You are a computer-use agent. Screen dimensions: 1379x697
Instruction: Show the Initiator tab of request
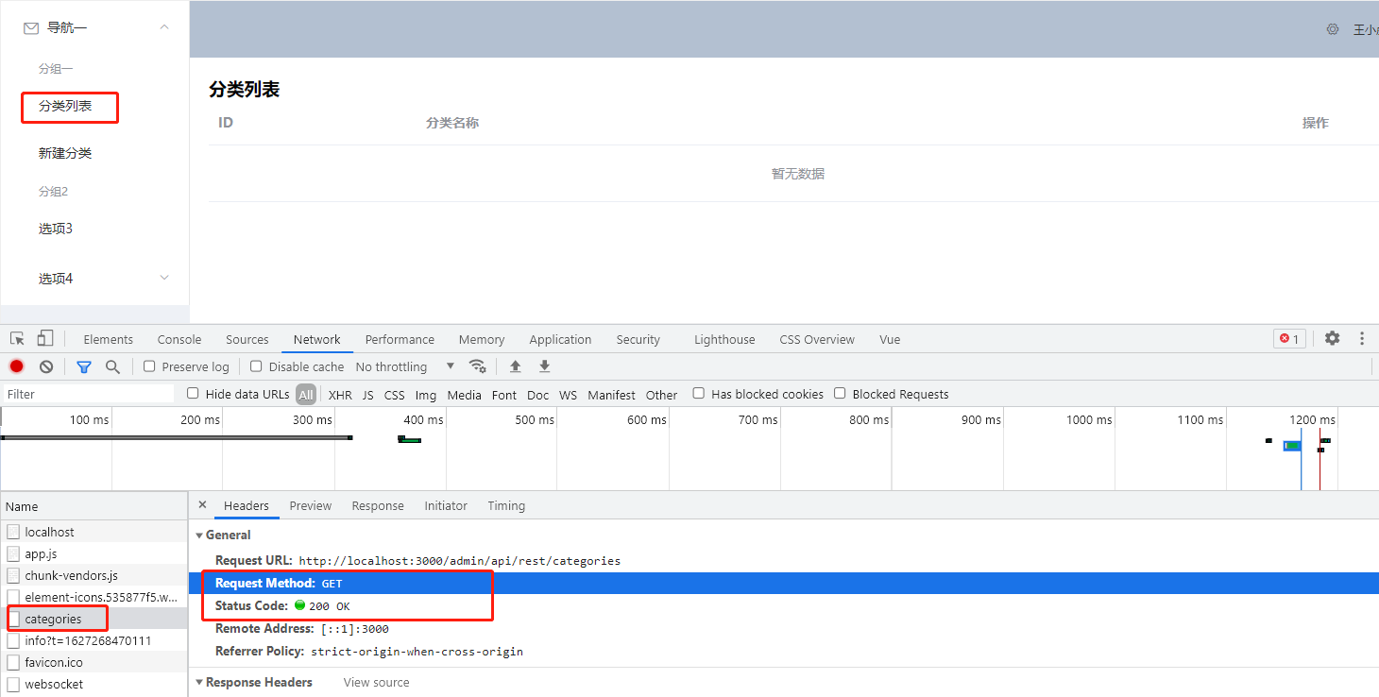pos(446,506)
